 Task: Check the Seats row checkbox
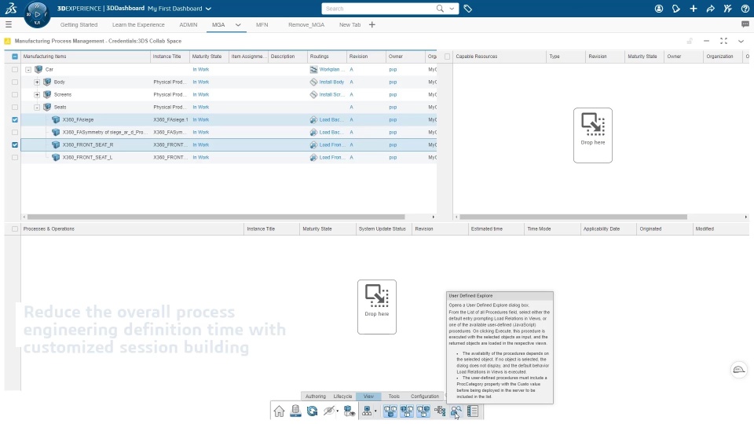click(x=15, y=107)
